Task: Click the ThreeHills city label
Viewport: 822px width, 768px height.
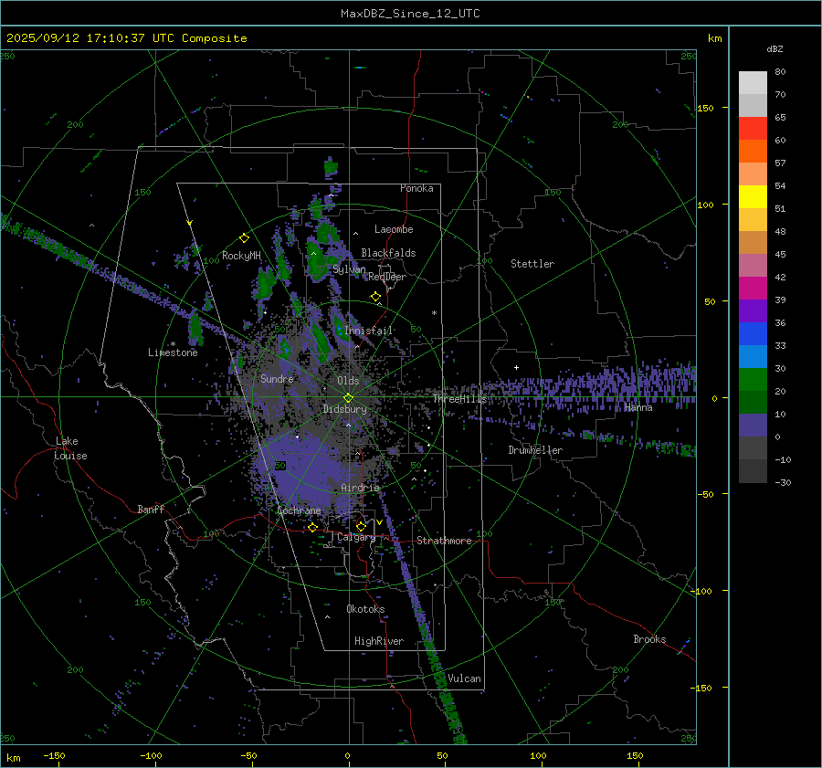Action: 459,399
